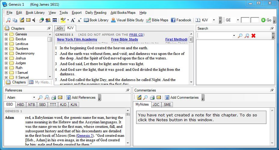Click the speaker audio icon

(x=34, y=20)
